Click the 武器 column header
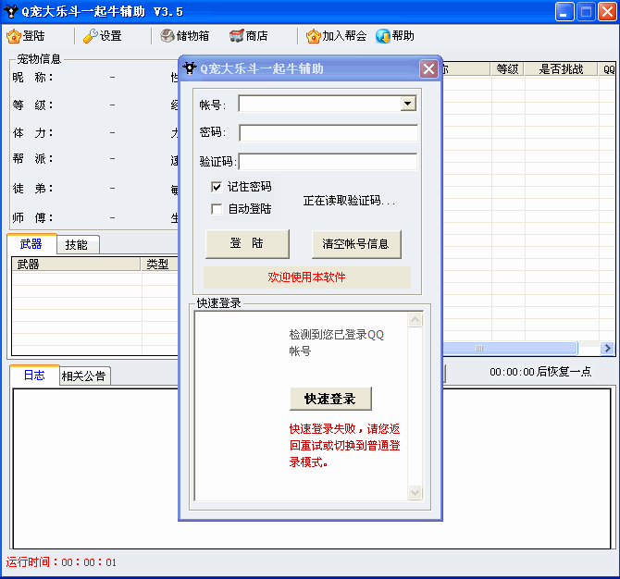 coord(76,264)
